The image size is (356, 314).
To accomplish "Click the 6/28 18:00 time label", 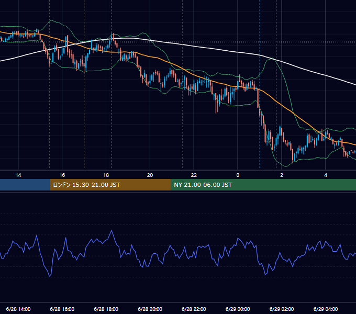I will [x=106, y=309].
